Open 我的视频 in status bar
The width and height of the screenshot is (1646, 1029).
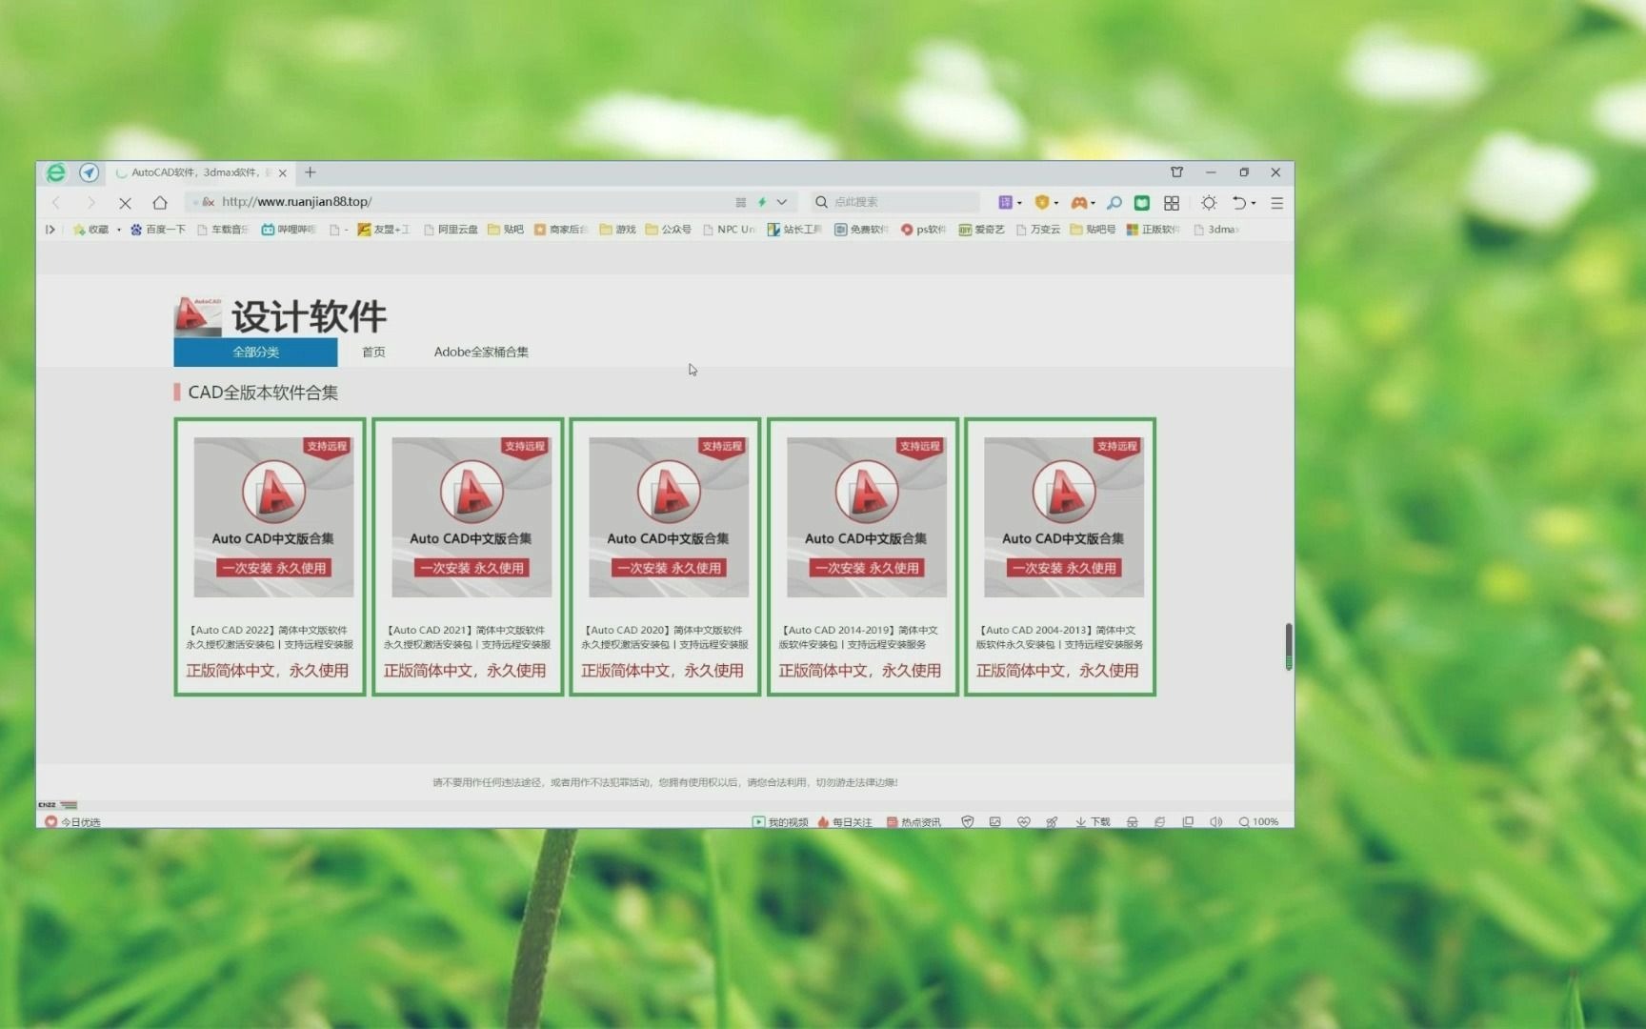tap(780, 821)
